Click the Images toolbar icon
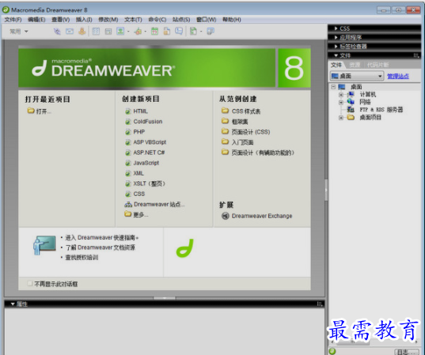 (x=120, y=31)
